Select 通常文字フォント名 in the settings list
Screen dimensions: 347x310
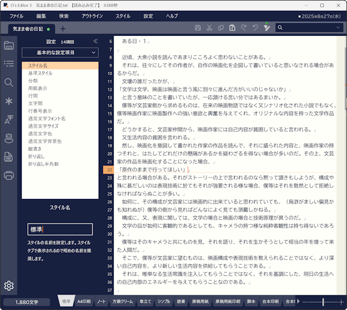(x=47, y=119)
